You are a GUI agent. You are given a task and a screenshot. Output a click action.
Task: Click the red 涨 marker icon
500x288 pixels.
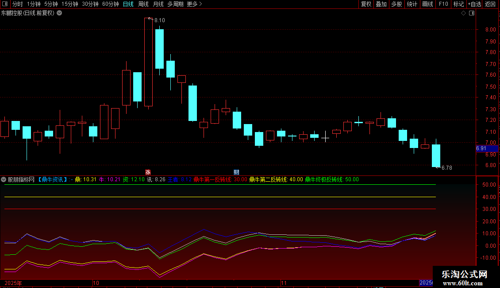pyautogui.click(x=148, y=172)
